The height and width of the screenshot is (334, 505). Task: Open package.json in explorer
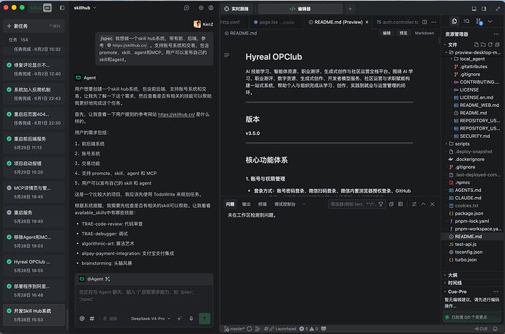pos(468,213)
